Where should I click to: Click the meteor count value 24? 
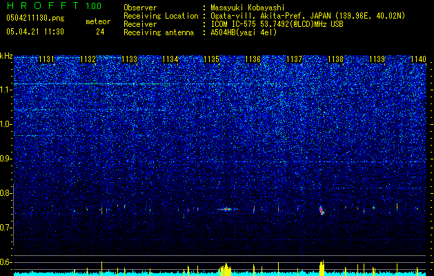(100, 32)
